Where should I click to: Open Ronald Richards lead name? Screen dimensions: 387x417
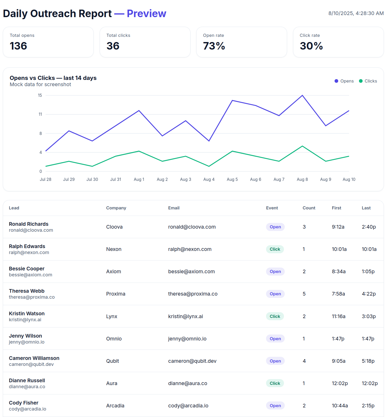(x=29, y=224)
